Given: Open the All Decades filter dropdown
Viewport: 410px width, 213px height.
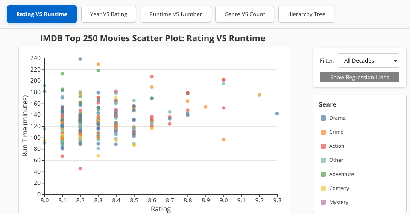Looking at the screenshot, I should click(368, 60).
